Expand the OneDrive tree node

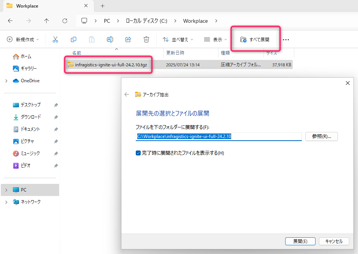(6, 81)
